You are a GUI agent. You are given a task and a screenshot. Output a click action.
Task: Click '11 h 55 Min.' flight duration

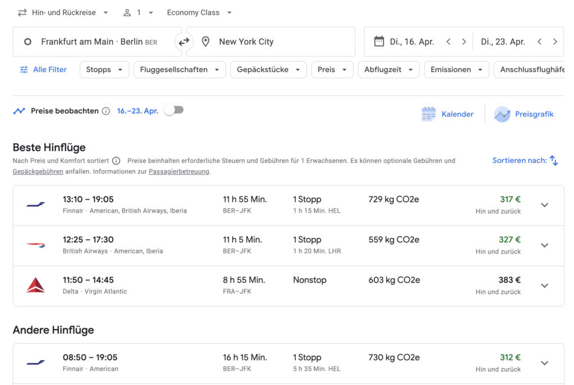245,199
